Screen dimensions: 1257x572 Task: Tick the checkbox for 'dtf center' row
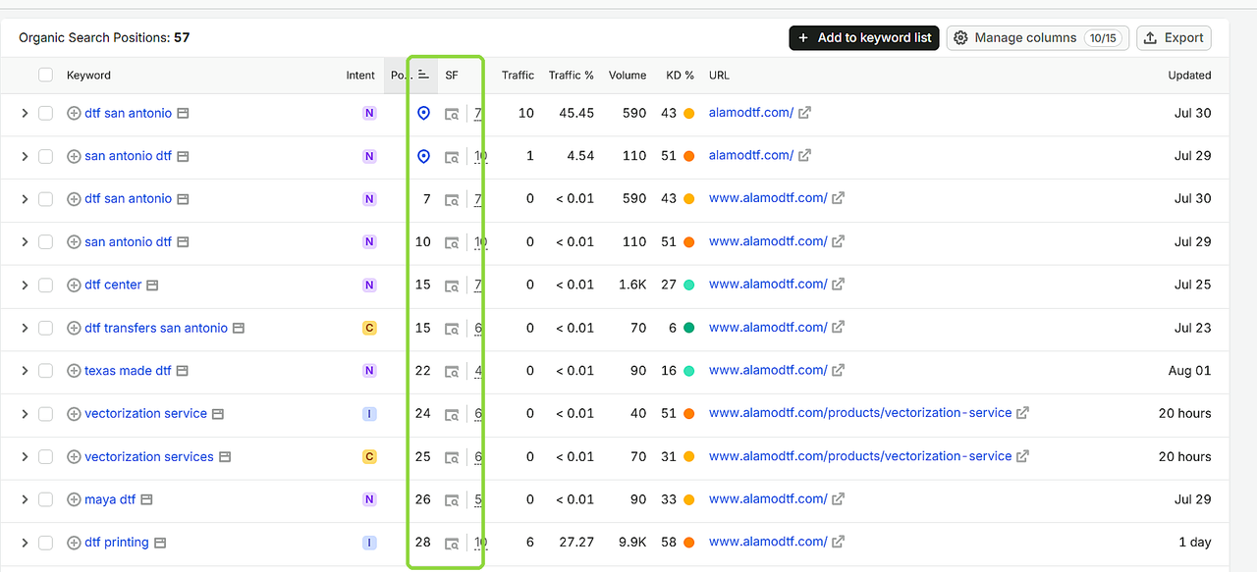pyautogui.click(x=45, y=286)
